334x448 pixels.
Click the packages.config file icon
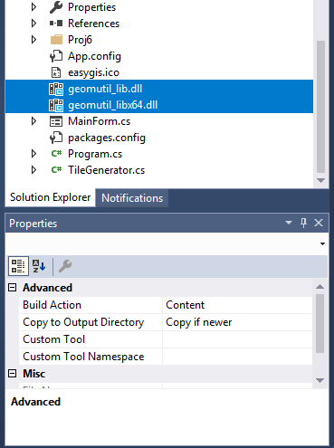point(56,138)
